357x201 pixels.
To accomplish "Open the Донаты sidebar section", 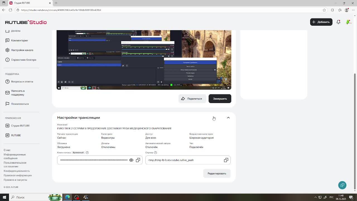I will point(16,31).
